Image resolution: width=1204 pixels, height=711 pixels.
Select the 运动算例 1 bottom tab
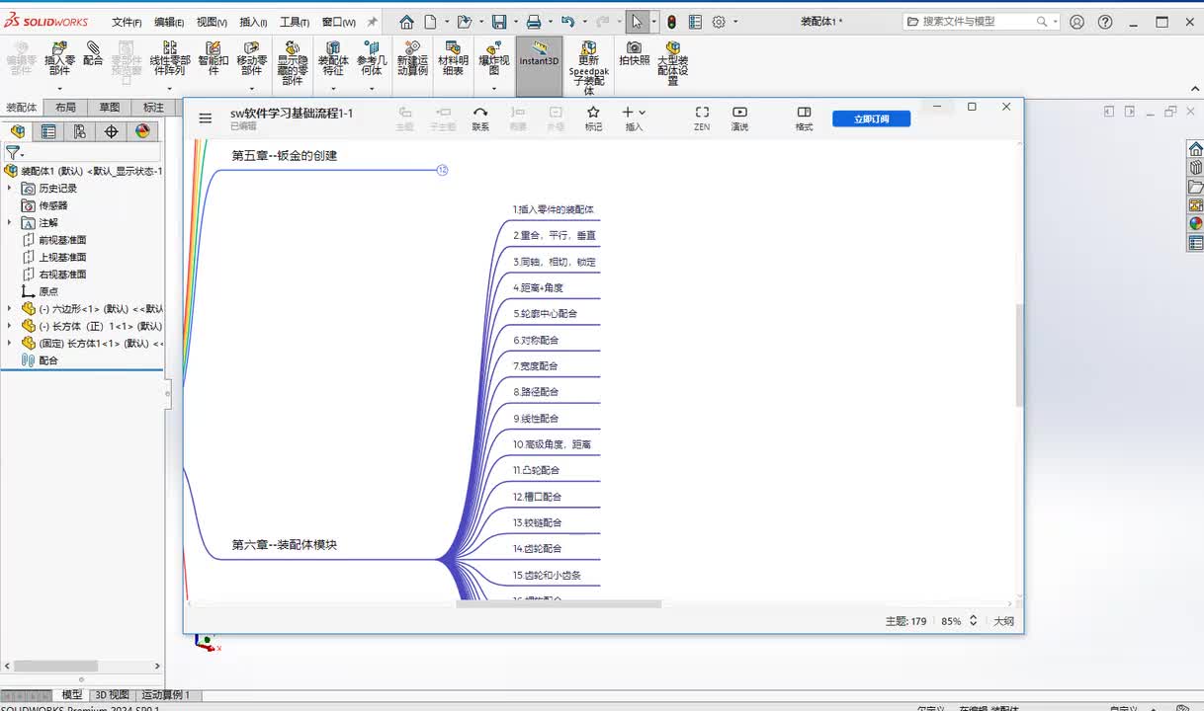click(165, 695)
